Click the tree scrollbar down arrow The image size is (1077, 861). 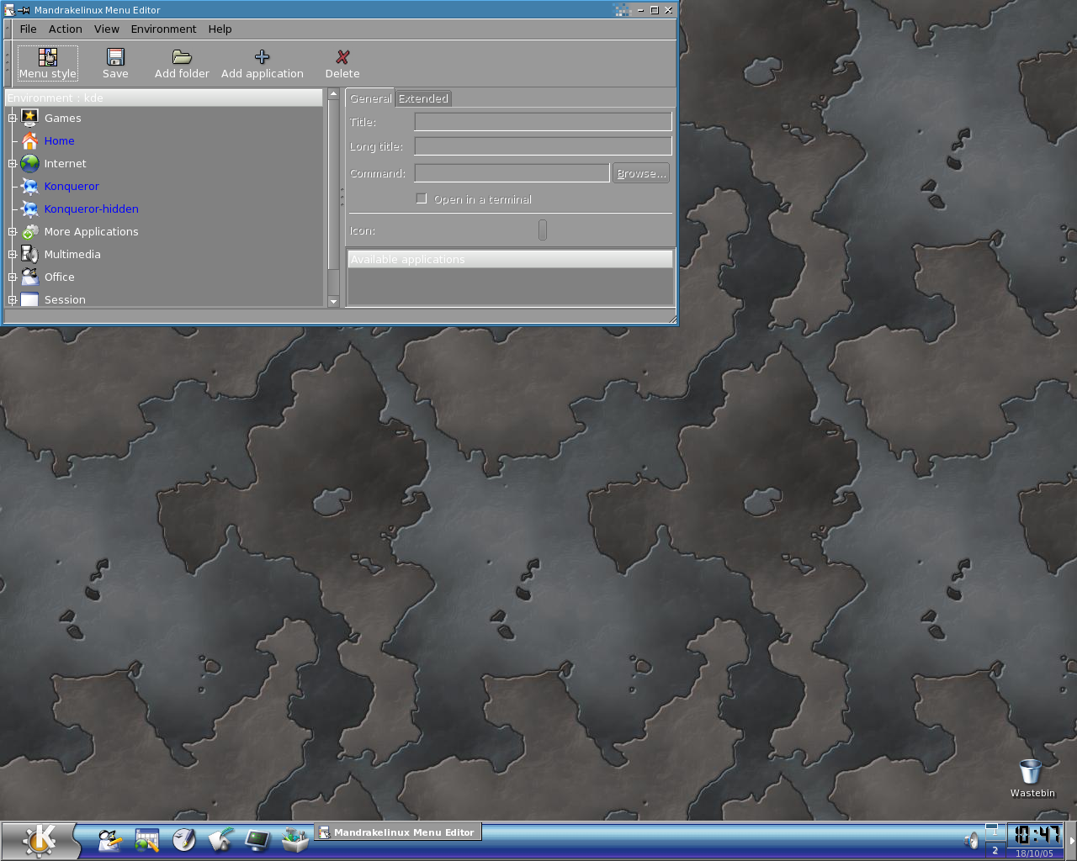[x=333, y=301]
